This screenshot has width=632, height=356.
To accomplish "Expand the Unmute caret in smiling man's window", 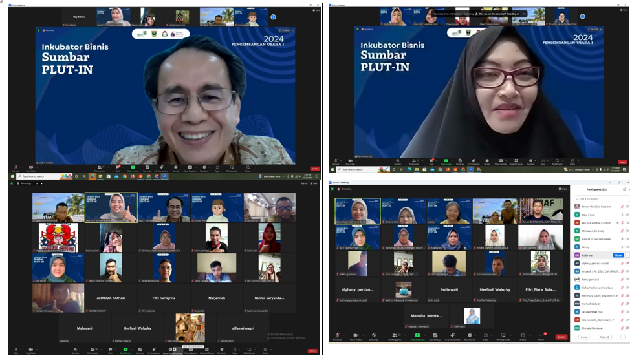I will [x=21, y=167].
